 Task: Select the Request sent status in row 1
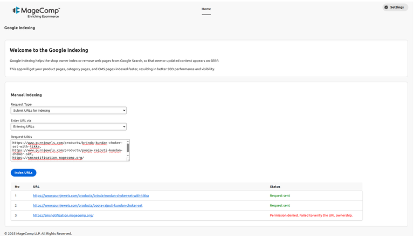280,195
